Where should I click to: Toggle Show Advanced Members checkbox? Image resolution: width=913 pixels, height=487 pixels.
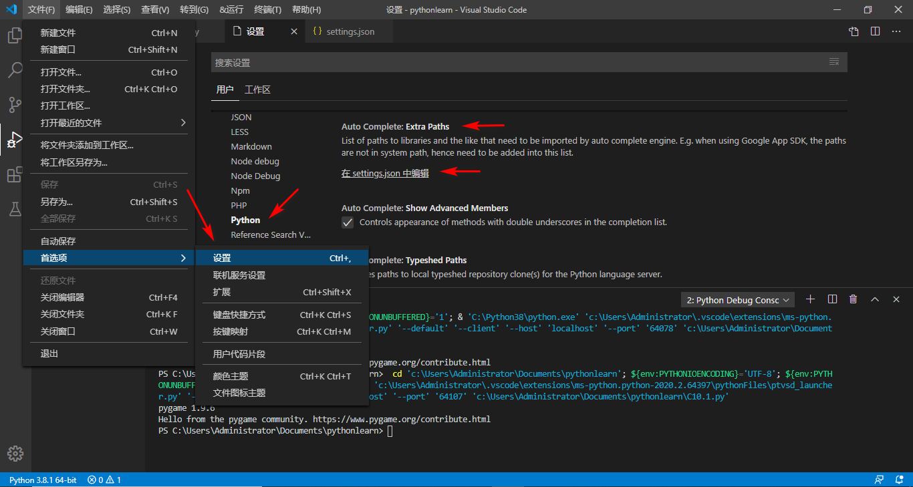348,222
